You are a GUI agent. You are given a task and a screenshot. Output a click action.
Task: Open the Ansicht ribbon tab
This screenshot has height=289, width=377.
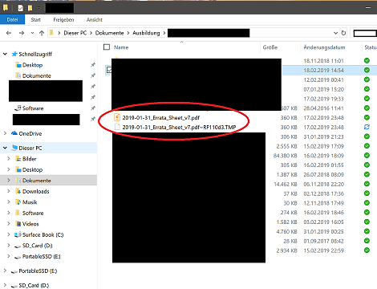coord(95,20)
